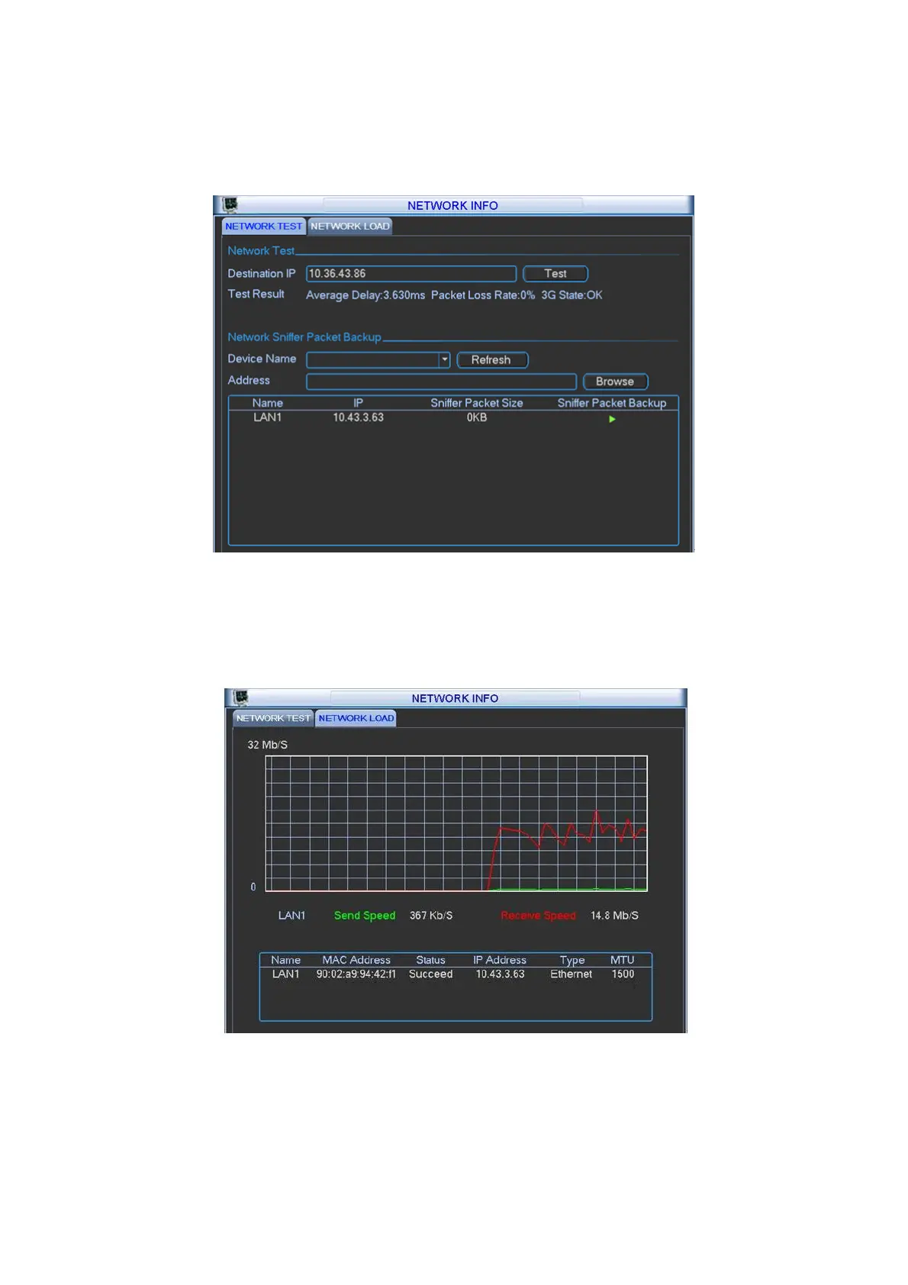This screenshot has height=1285, width=908.
Task: Click the network load graph area
Action: [x=456, y=823]
